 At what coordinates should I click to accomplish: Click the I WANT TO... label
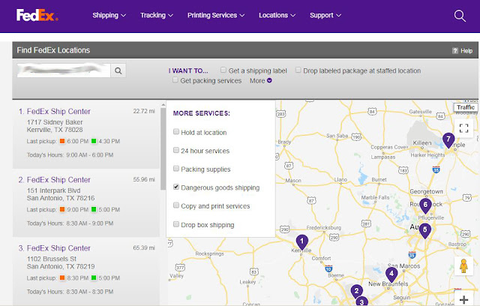(188, 70)
